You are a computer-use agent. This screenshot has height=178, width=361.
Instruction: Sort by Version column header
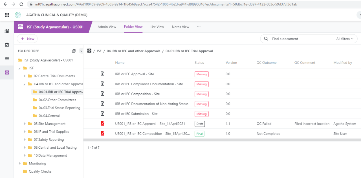click(231, 63)
